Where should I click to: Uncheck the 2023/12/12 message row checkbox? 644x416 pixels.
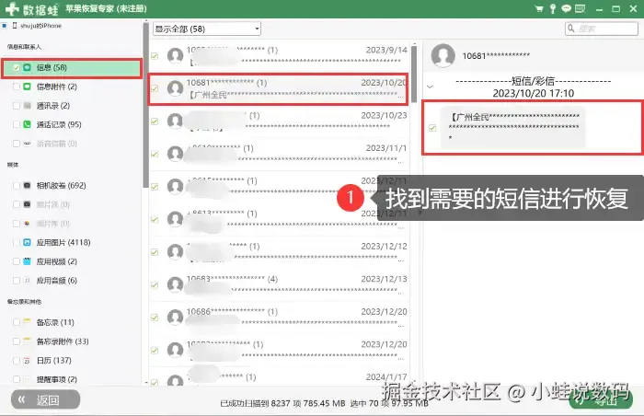[x=155, y=252]
